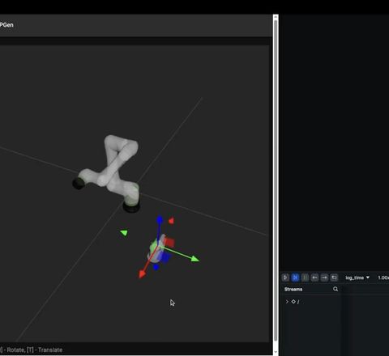Image resolution: width=389 pixels, height=356 pixels.
Task: Click the Streams panel header
Action: pyautogui.click(x=293, y=289)
